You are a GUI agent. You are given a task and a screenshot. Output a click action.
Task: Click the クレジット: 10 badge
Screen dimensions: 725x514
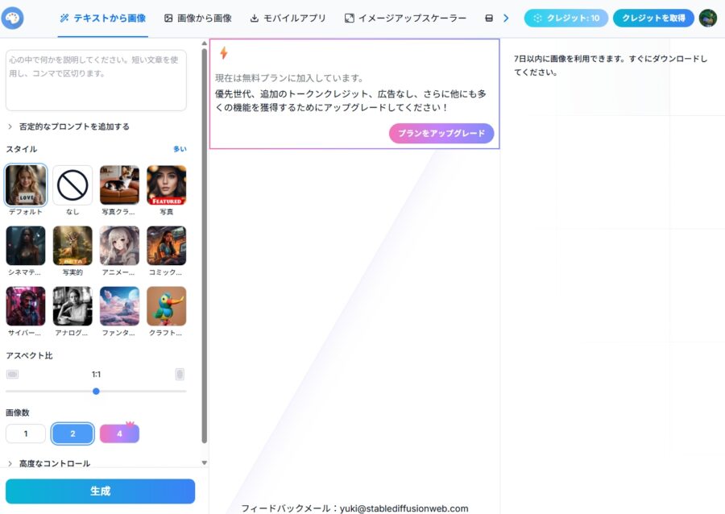point(566,18)
